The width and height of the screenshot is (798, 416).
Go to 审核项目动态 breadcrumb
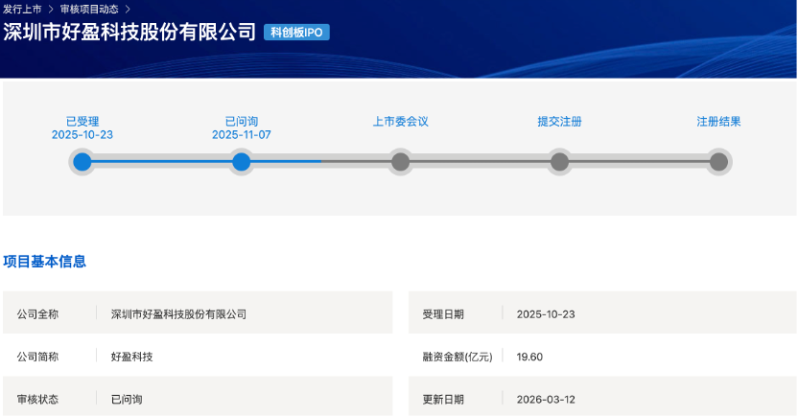pyautogui.click(x=89, y=9)
